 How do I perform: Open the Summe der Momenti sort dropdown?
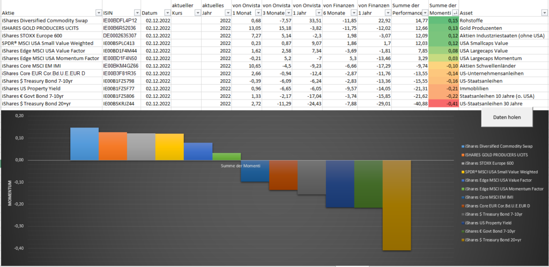[x=455, y=13]
